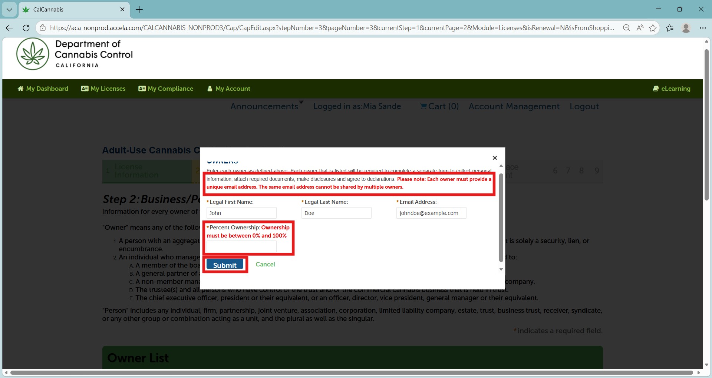The height and width of the screenshot is (378, 712).
Task: Cancel the owner entry dialog
Action: pyautogui.click(x=265, y=264)
